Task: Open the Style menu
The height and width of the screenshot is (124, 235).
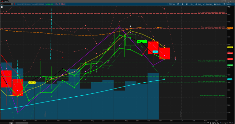Action: 198,4
